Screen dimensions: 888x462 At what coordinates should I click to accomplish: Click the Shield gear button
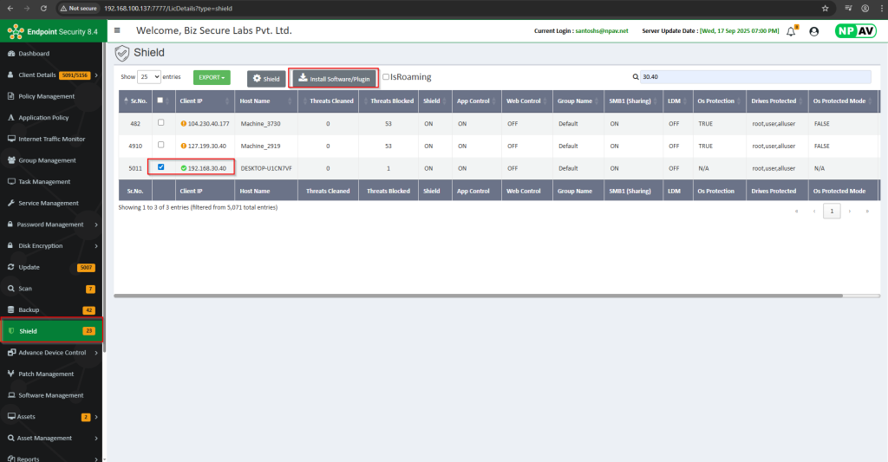click(x=266, y=78)
